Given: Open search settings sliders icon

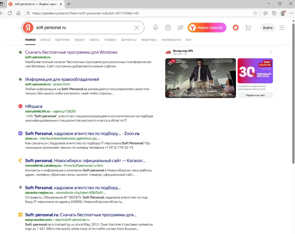Looking at the screenshot, I should click(x=180, y=28).
